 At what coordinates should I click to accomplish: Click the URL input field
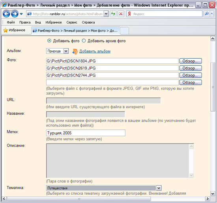click(x=103, y=101)
